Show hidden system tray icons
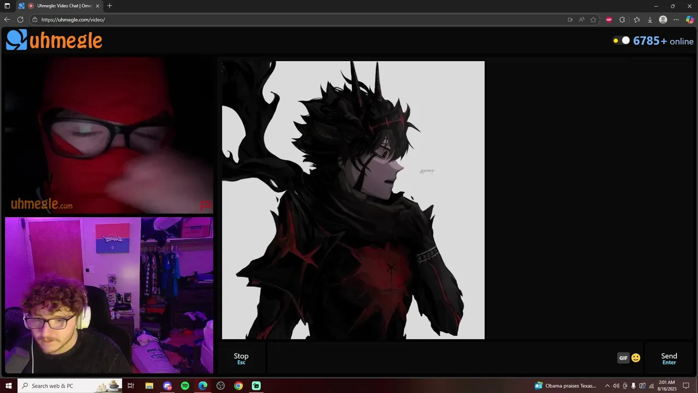 coord(607,386)
